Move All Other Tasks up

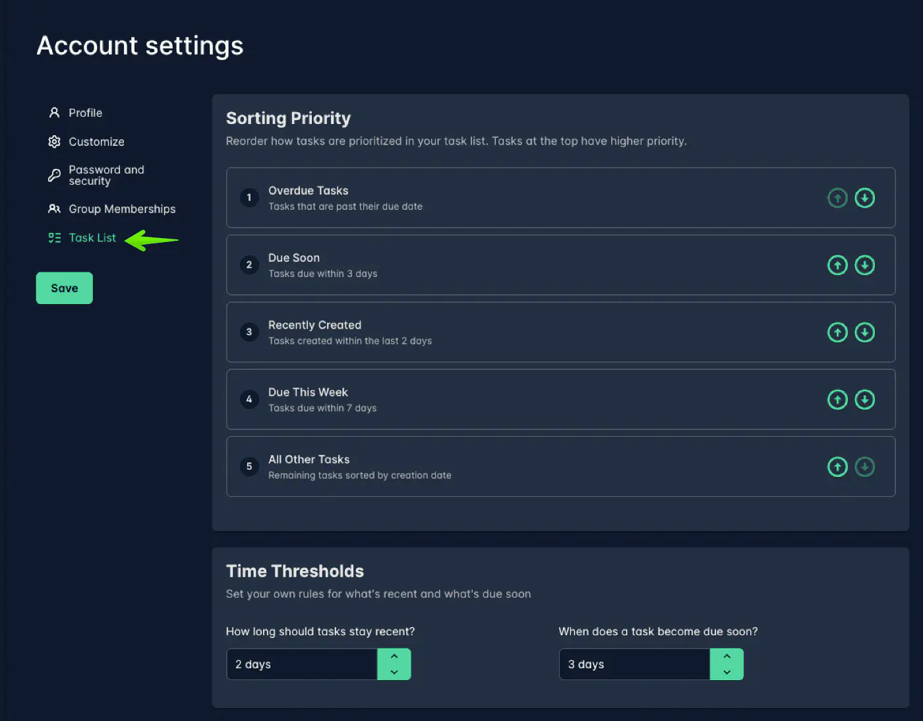click(x=837, y=467)
